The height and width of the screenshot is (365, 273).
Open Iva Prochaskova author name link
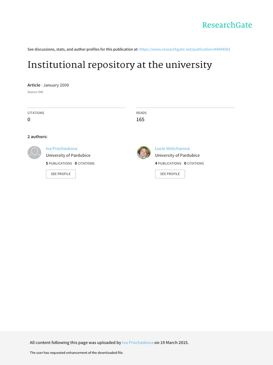pyautogui.click(x=61, y=148)
